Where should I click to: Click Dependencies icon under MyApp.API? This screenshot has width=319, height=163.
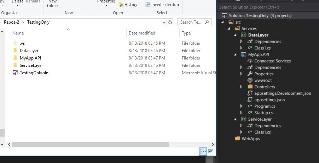[250, 68]
